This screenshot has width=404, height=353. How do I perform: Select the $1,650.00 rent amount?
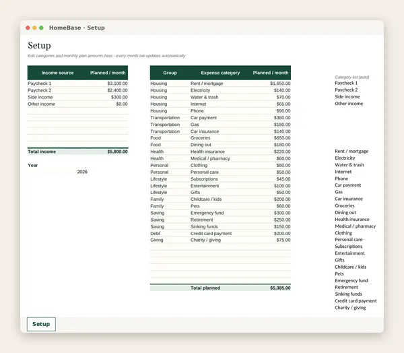coord(280,84)
